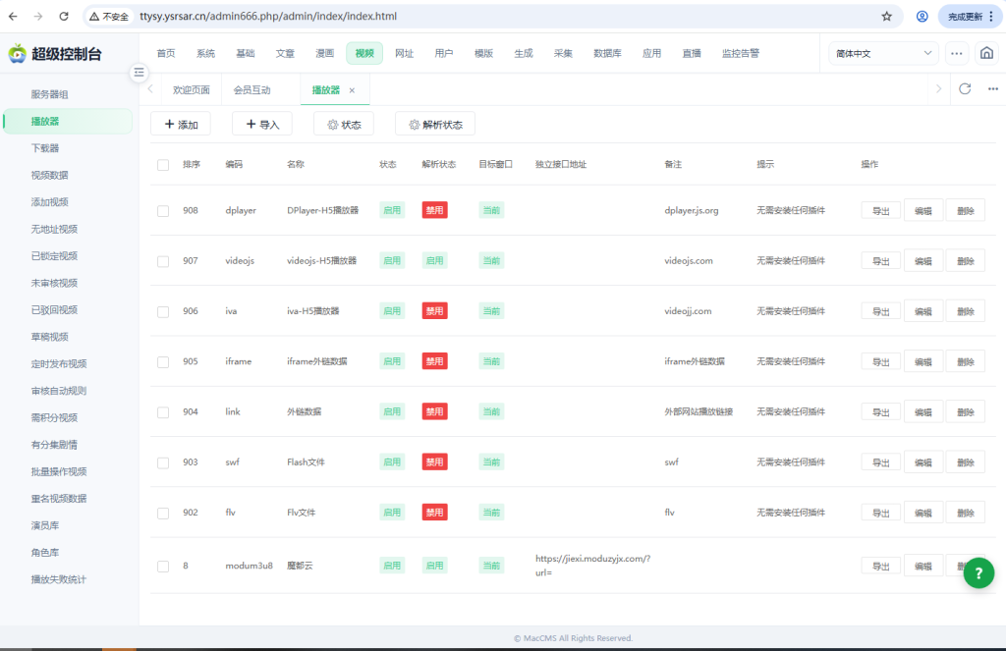Open tab options three-dots icon

993,89
